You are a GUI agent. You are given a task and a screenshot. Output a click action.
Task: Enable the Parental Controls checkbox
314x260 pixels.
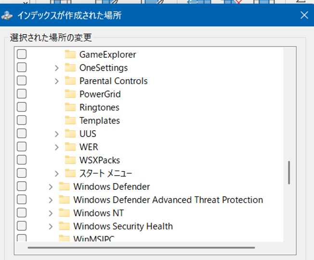point(22,81)
